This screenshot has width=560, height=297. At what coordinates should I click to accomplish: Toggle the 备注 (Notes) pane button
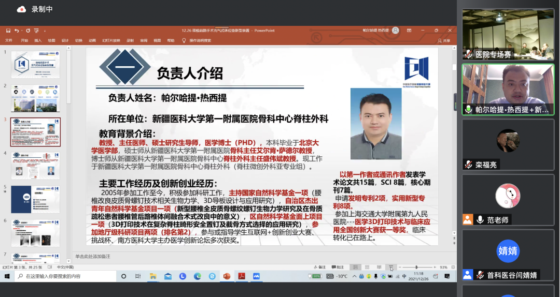319,267
